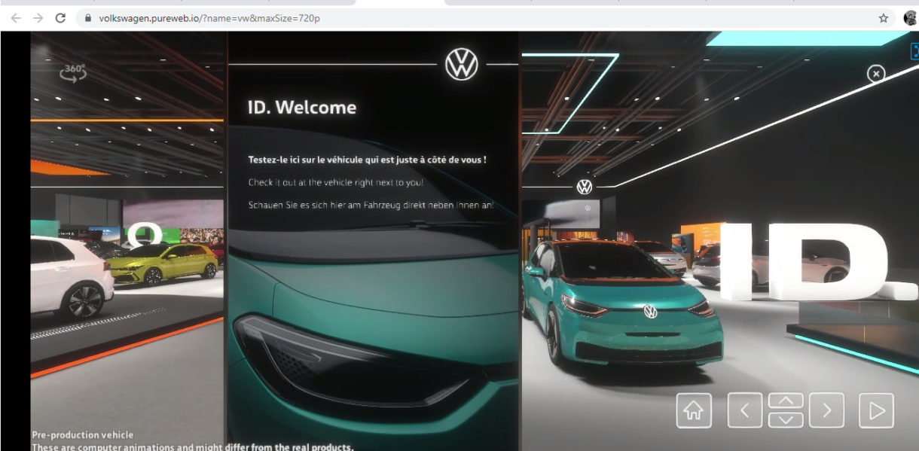This screenshot has width=919, height=451.
Task: Click the "ID. Welcome" panel heading
Action: pyautogui.click(x=301, y=107)
